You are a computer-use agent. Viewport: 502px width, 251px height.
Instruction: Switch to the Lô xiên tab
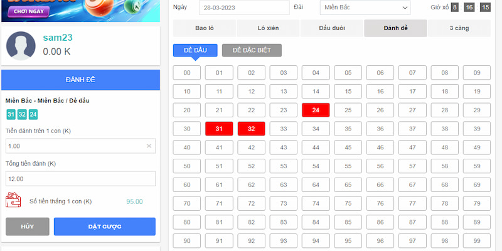click(x=268, y=28)
